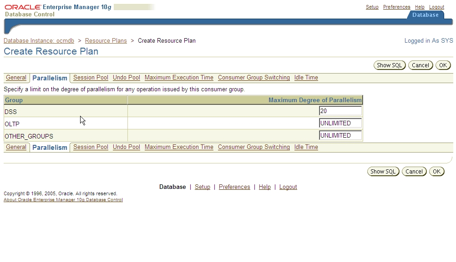Image resolution: width=456 pixels, height=262 pixels.
Task: Switch to the upper General tab
Action: [x=16, y=78]
